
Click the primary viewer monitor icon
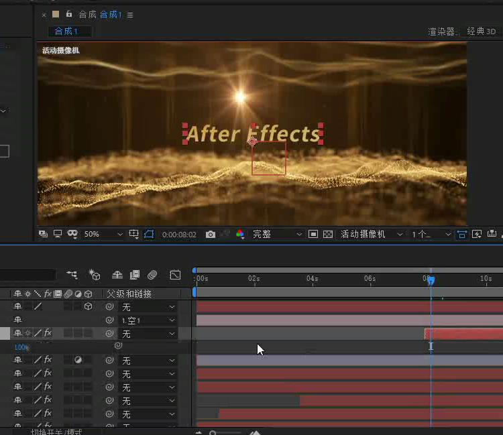(58, 234)
